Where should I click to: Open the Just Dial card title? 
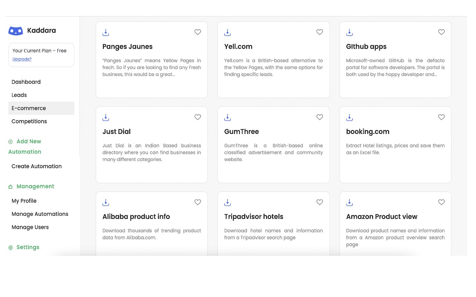116,132
